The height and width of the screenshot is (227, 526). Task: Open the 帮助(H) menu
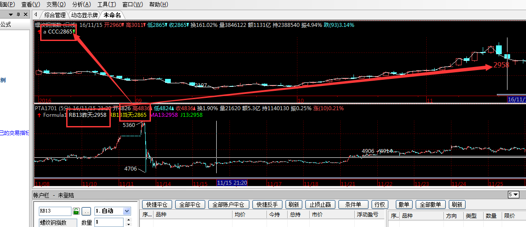point(159,4)
